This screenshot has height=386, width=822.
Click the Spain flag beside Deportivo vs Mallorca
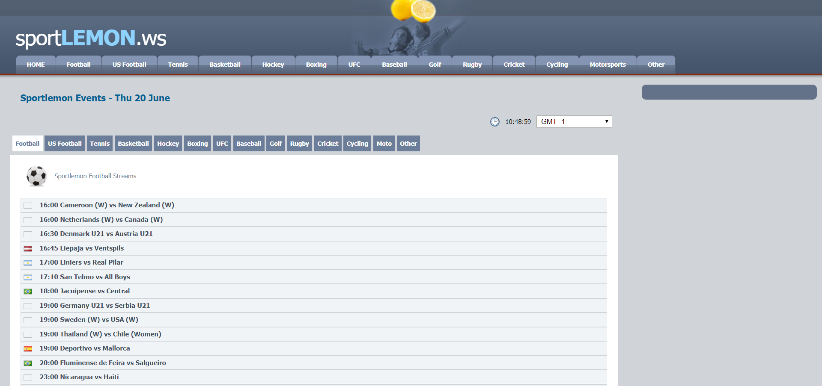28,349
